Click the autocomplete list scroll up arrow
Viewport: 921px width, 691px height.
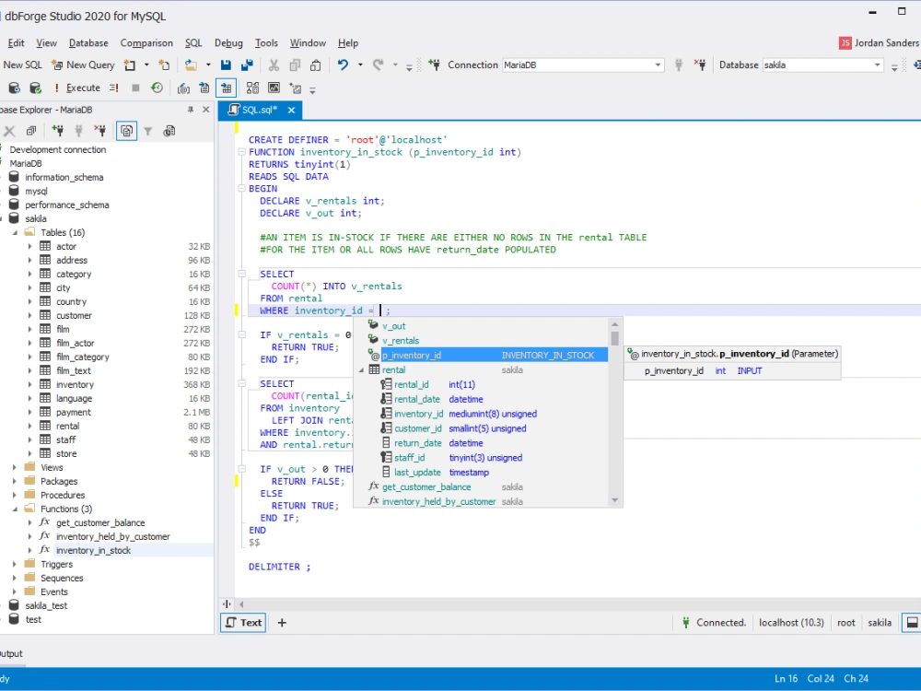[x=615, y=324]
